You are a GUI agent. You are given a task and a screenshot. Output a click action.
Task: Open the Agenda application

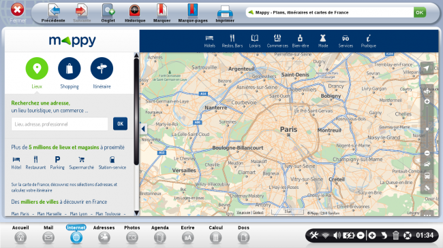[x=160, y=234]
